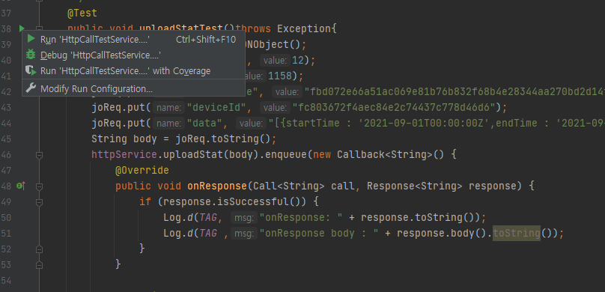Click response.isSuccessful() on line 49
This screenshot has height=292, width=605.
231,201
